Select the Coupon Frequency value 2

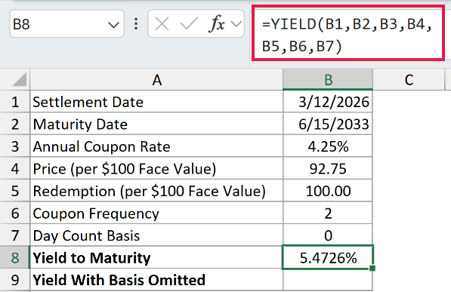coord(328,214)
